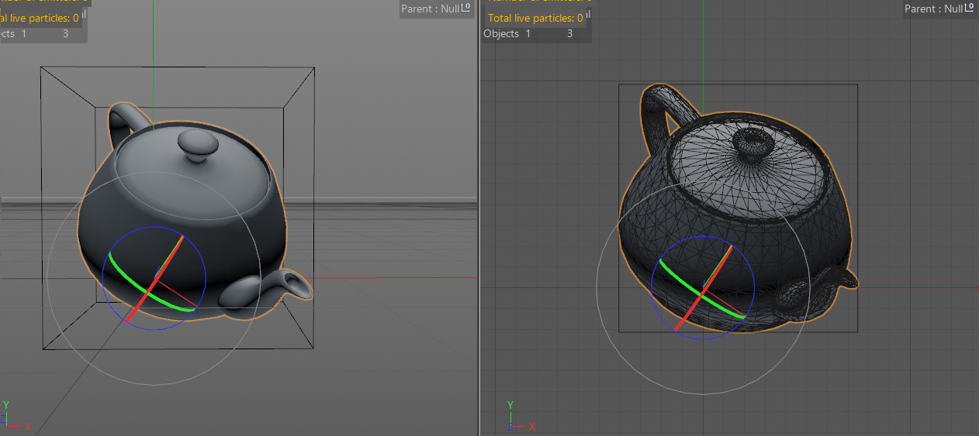Click the Objects count HUD in right viewport

[528, 33]
